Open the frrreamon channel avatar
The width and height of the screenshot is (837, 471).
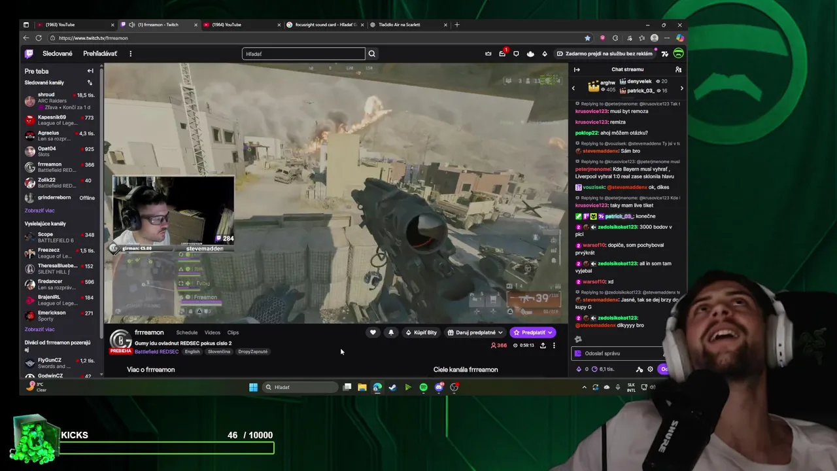point(120,340)
